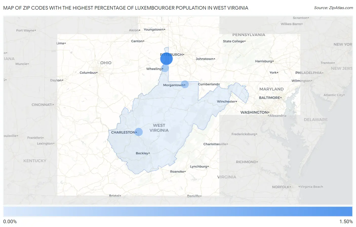Click the Wilmington city label
This screenshot has width=356, height=227.
(x=301, y=81)
